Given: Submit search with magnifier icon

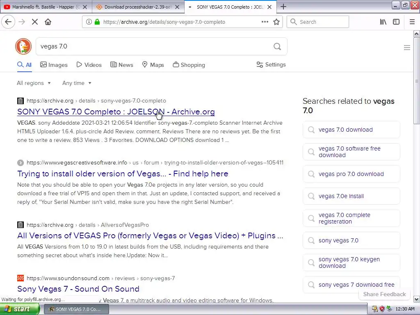Looking at the screenshot, I should coord(277,47).
